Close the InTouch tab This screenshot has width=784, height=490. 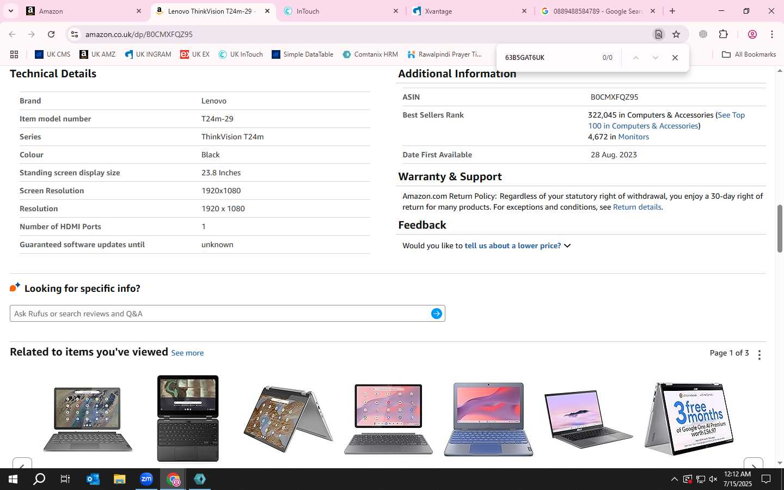coord(396,11)
